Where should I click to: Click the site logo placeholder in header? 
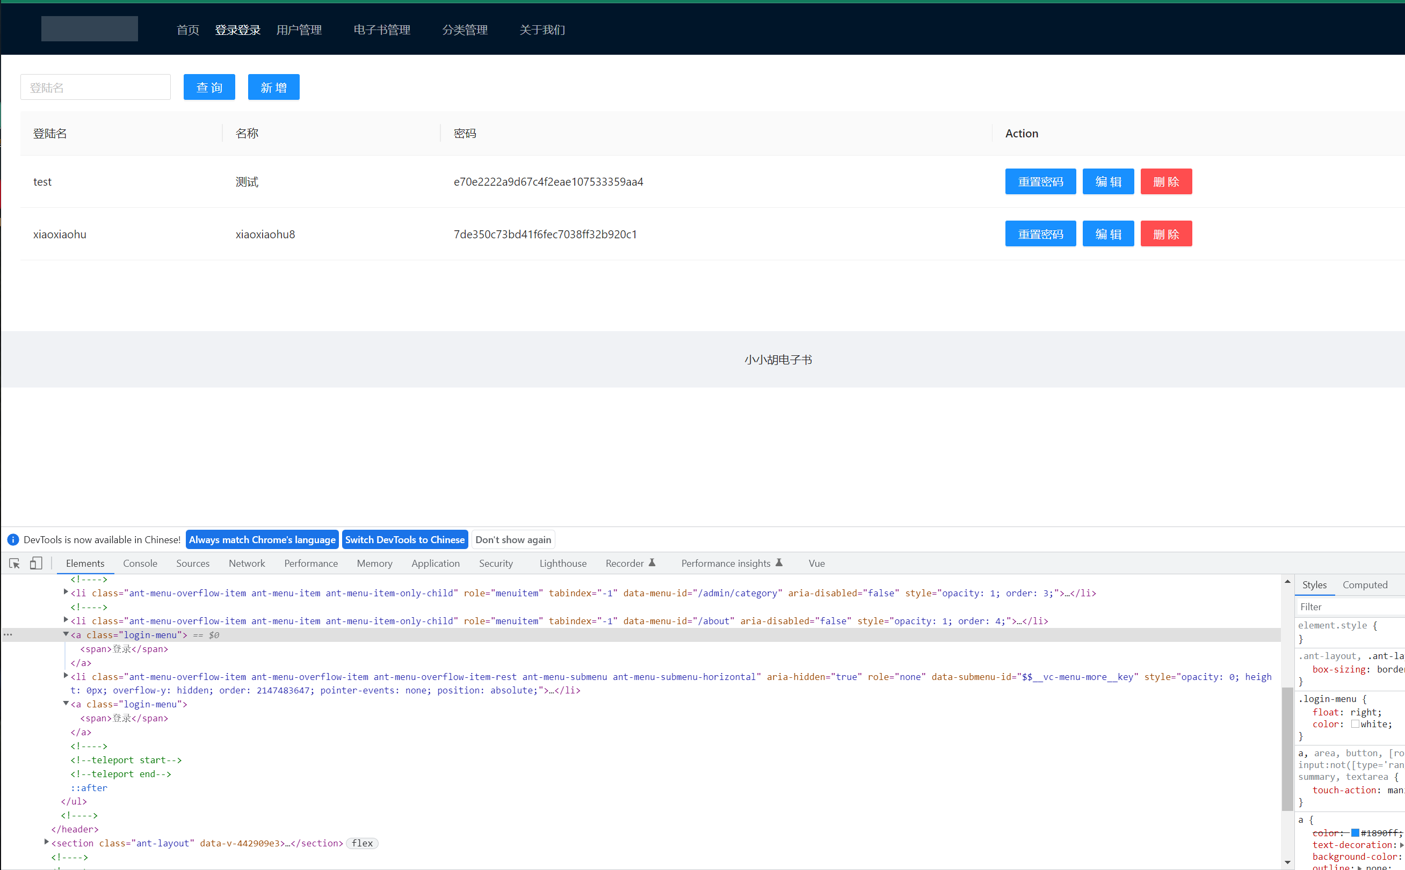pos(89,29)
